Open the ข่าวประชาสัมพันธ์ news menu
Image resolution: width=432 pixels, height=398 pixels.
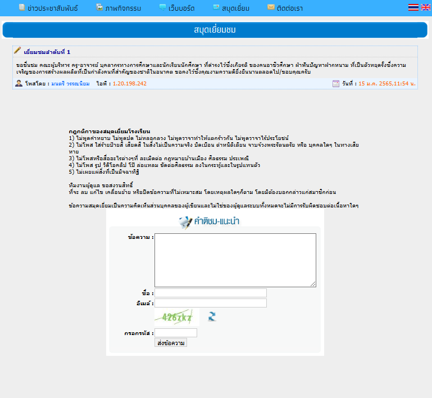click(x=52, y=8)
